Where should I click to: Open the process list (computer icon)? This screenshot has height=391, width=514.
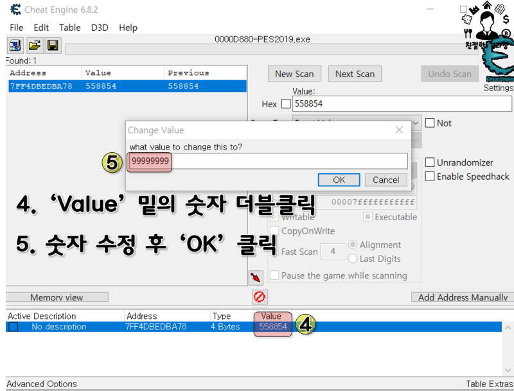15,45
